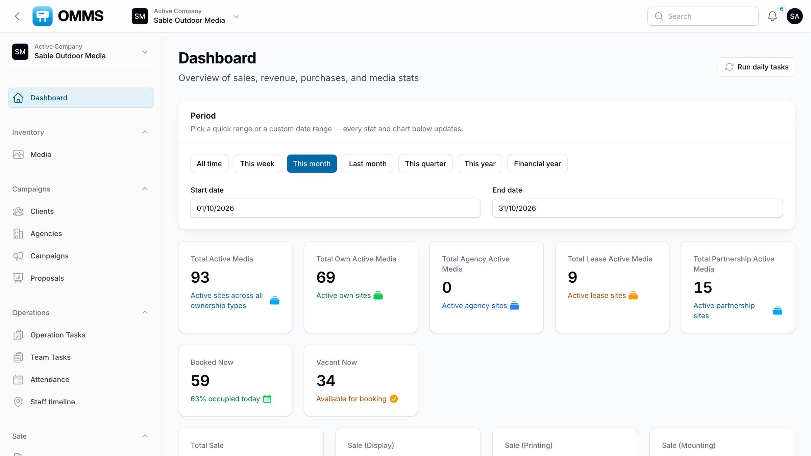Select the This week period
This screenshot has width=811, height=456.
(x=257, y=164)
